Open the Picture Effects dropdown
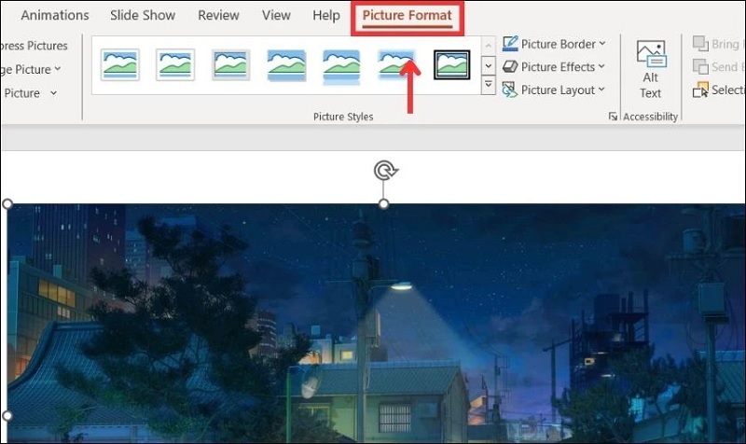 pos(554,67)
